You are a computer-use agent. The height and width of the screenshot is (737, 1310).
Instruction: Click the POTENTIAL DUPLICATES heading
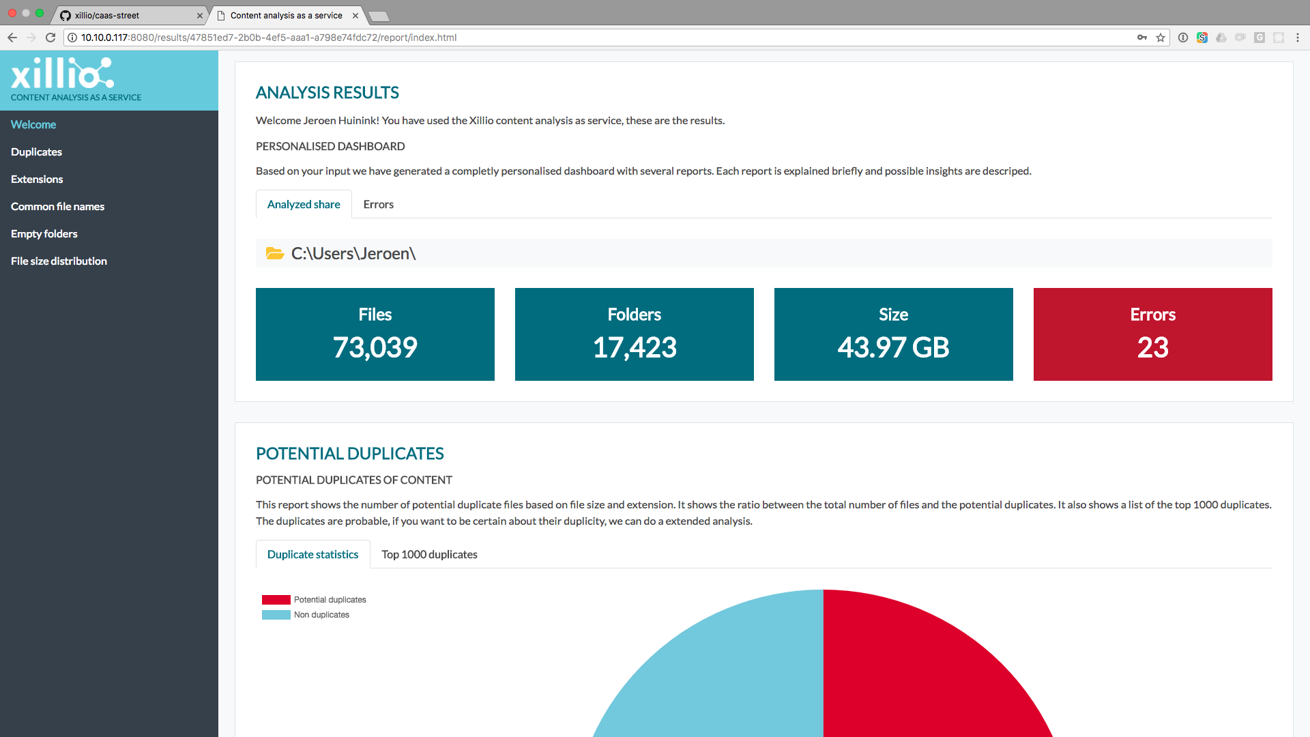pos(350,453)
